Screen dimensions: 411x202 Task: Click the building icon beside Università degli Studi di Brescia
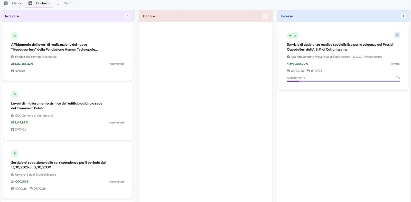click(13, 175)
